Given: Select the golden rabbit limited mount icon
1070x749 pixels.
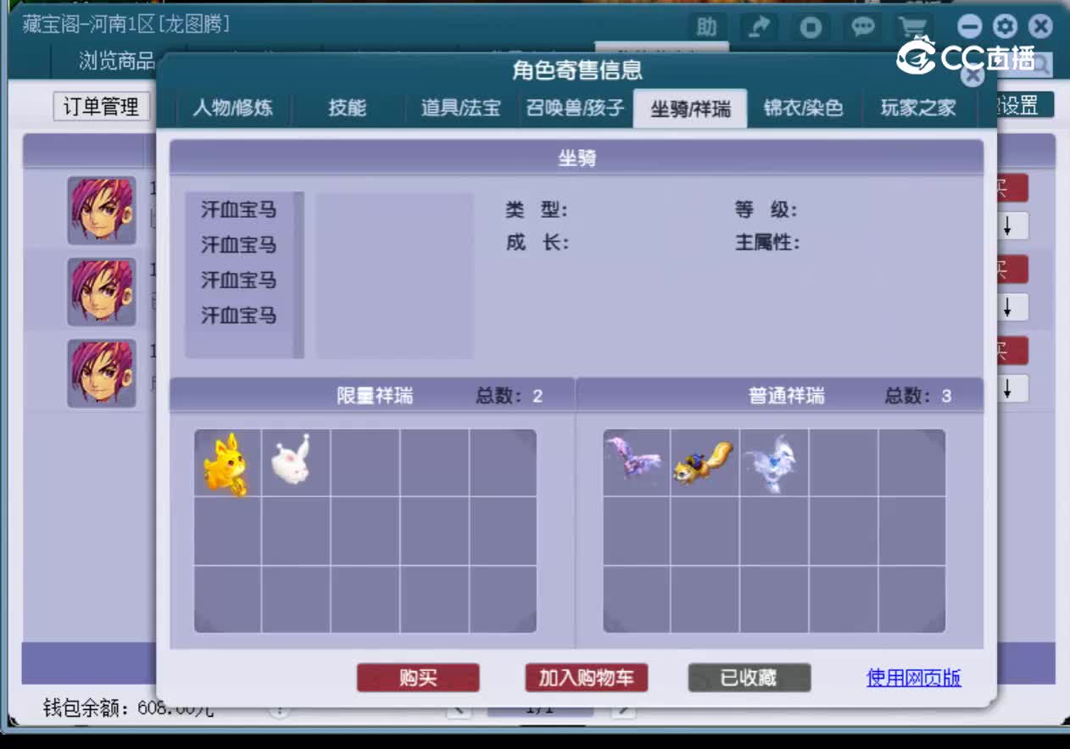Looking at the screenshot, I should click(226, 463).
